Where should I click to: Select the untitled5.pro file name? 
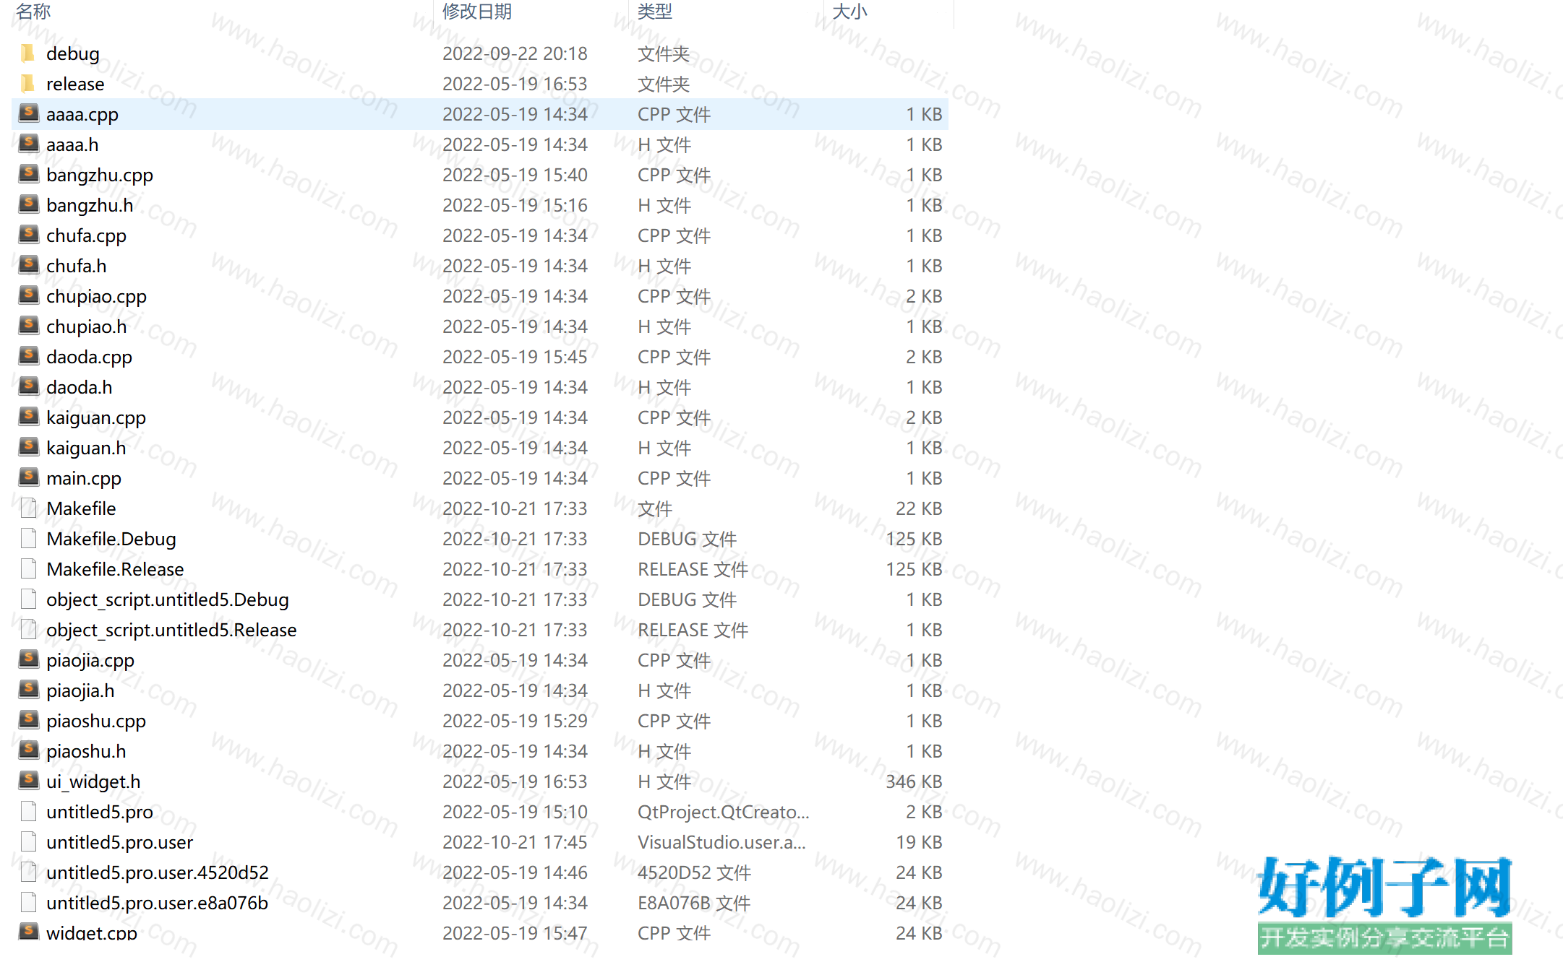pos(100,812)
